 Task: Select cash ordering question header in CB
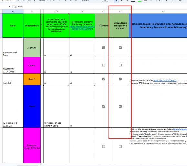tap(57, 26)
